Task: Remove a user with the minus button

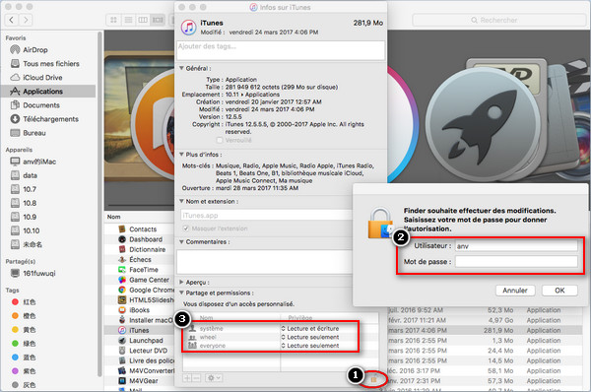Action: tap(196, 377)
